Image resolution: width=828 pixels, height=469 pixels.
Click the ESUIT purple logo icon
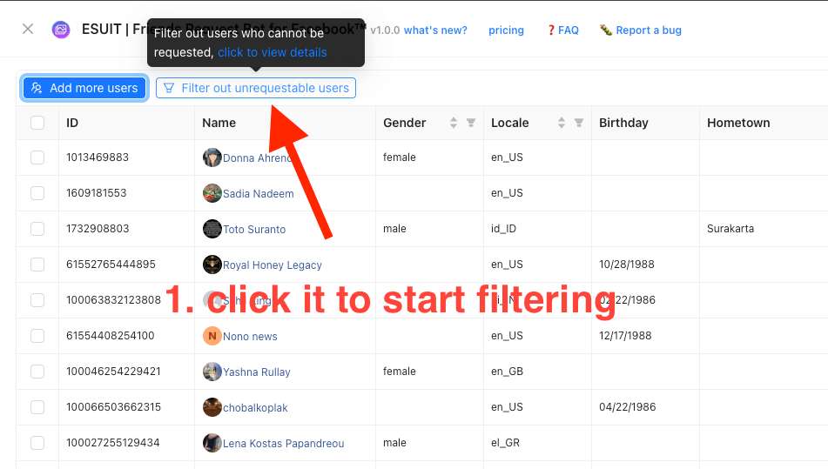61,30
